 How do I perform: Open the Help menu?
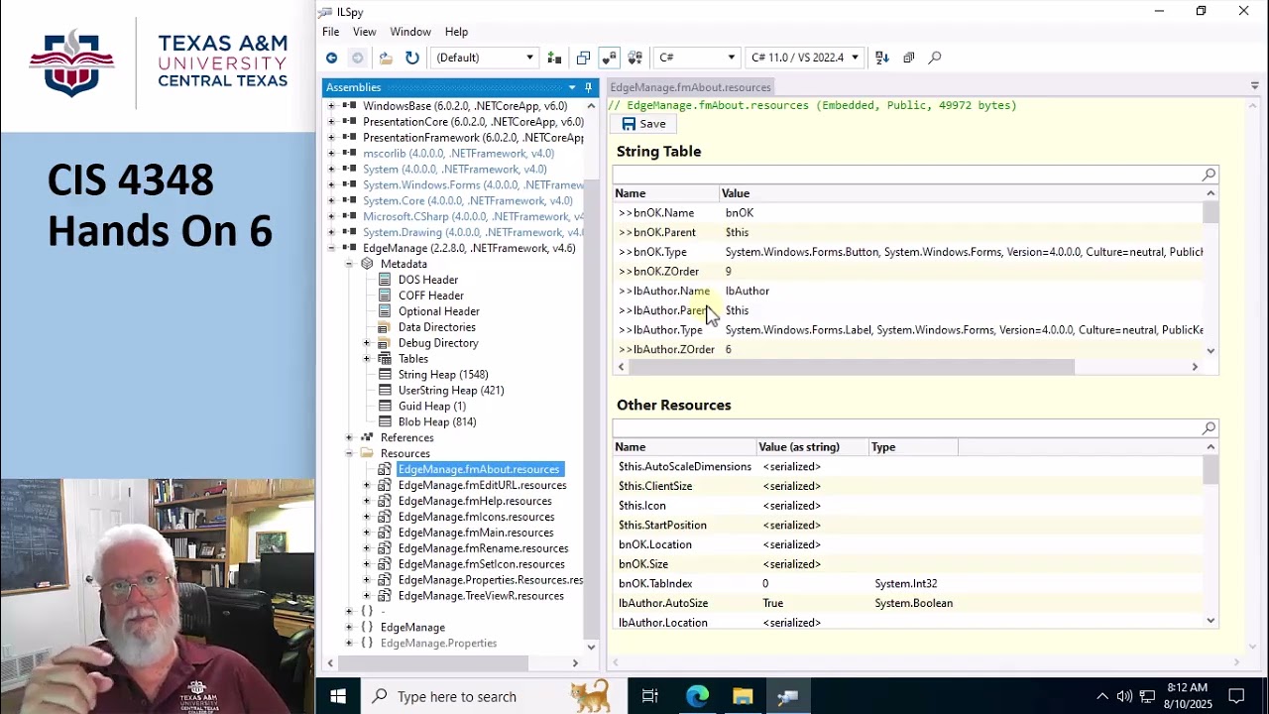pyautogui.click(x=456, y=32)
